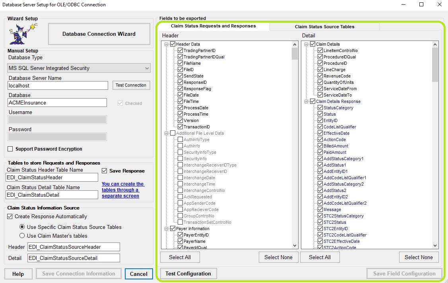Viewport: 448px width, 283px height.
Task: Collapse the Claim Details node
Action: [x=306, y=44]
